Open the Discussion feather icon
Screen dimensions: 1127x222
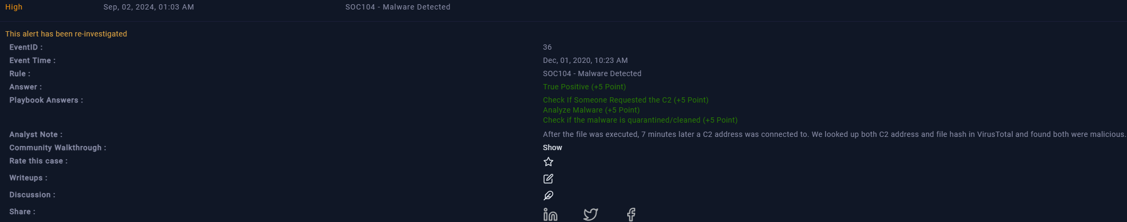[548, 196]
